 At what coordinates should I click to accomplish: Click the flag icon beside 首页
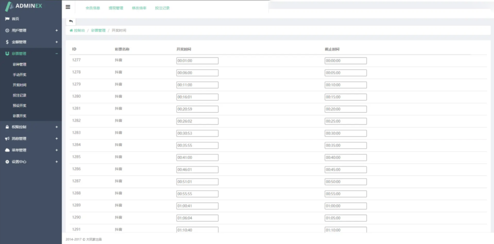pyautogui.click(x=7, y=19)
